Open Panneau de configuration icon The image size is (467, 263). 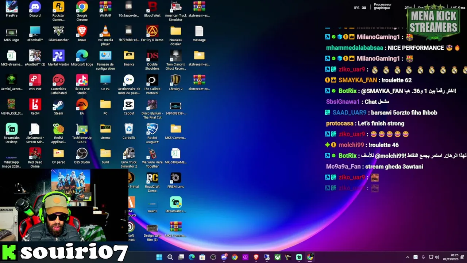(x=105, y=60)
